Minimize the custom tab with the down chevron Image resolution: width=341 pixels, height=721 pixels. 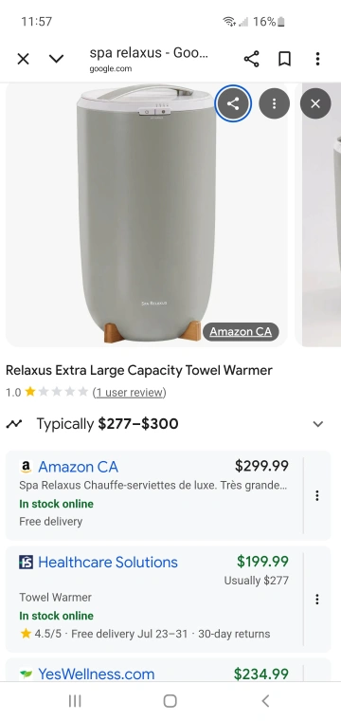56,59
